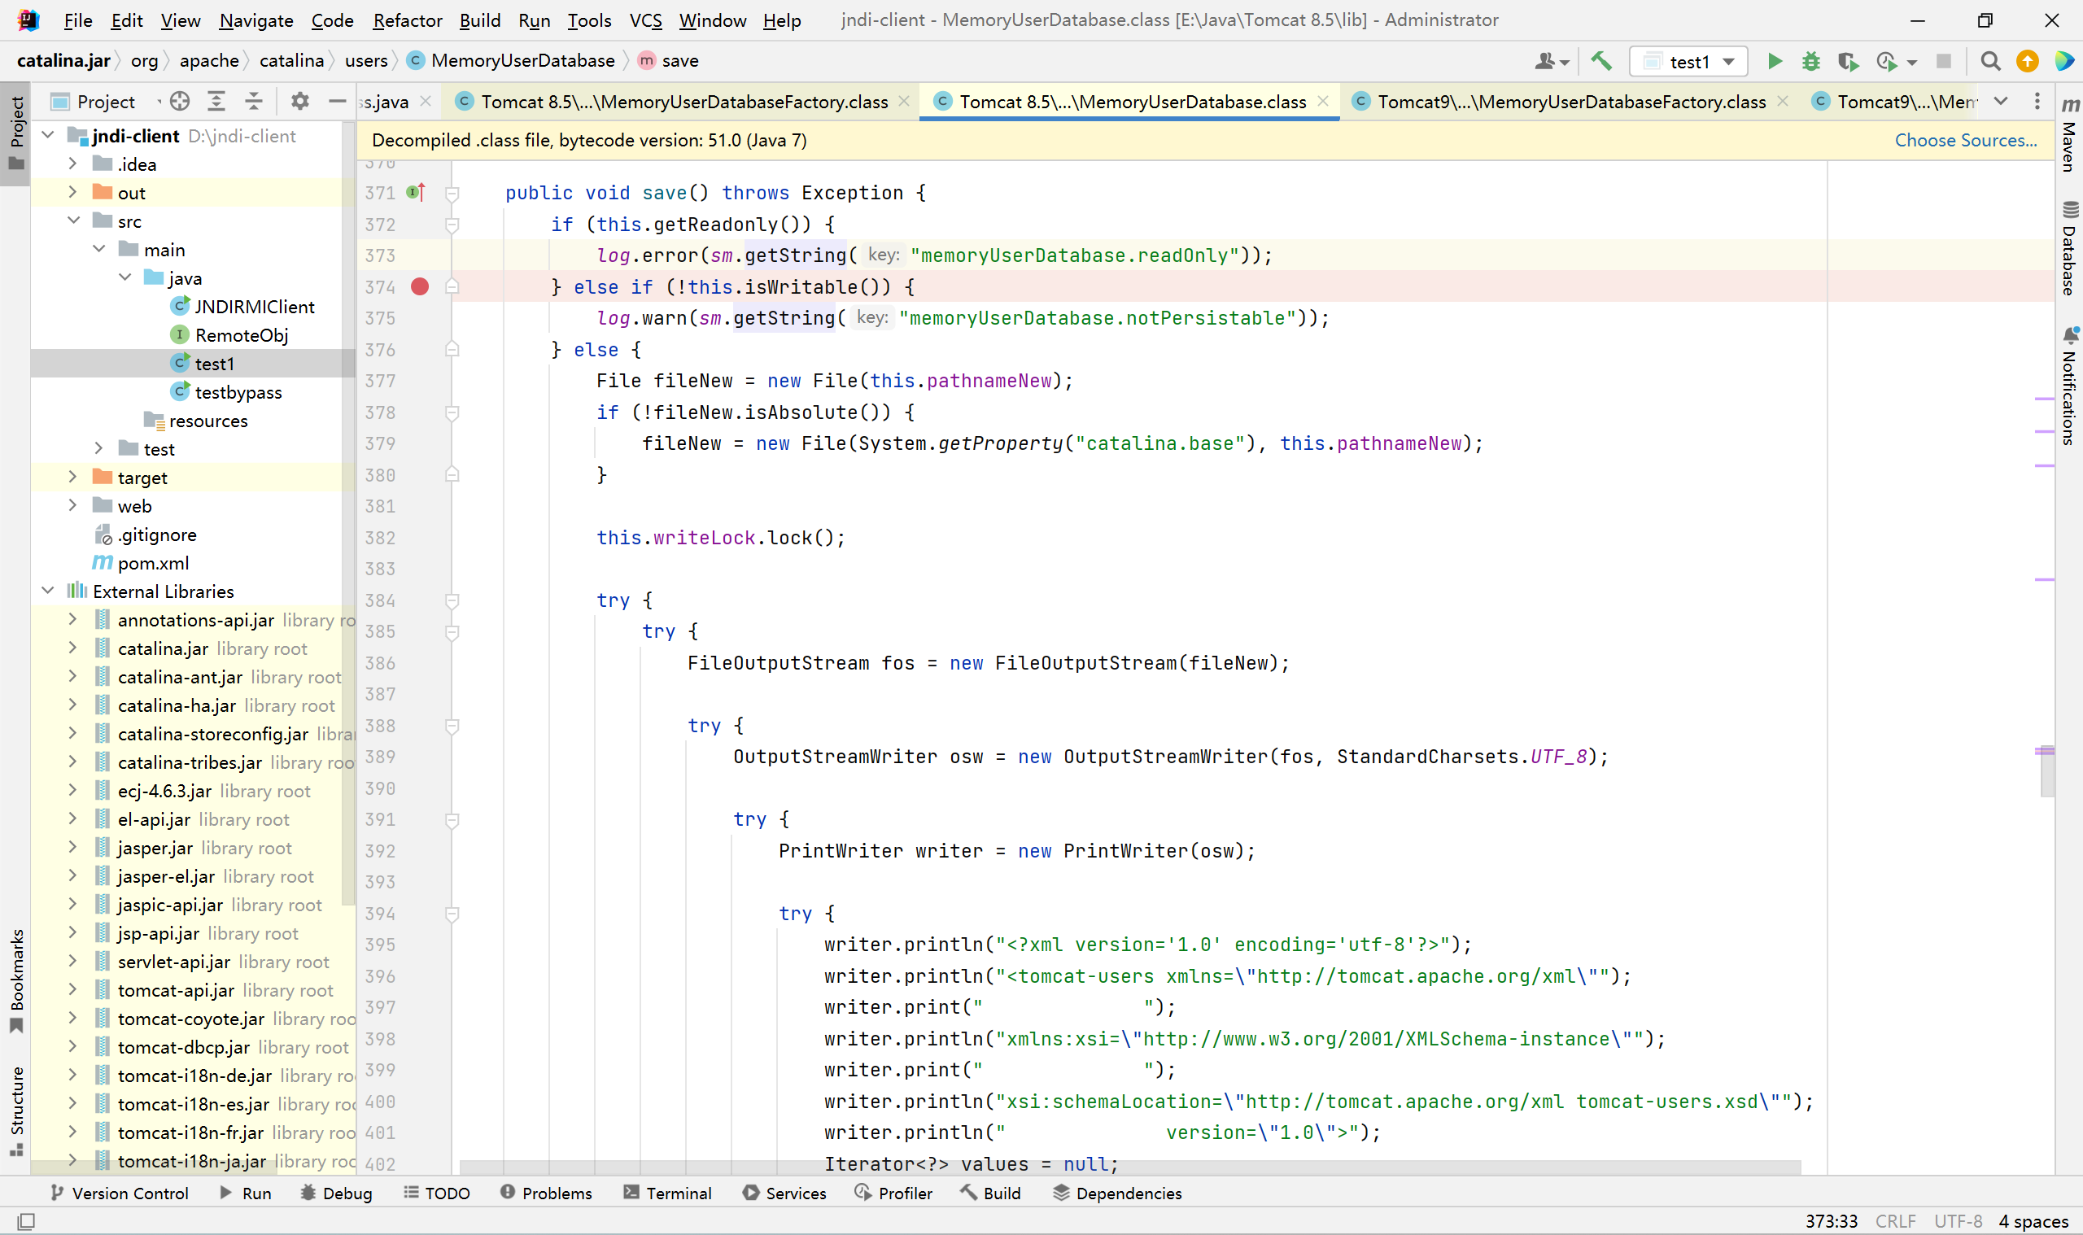Viewport: 2083px width, 1235px height.
Task: Close the Tomcat 8.5 MemoryUserDatabase.class tab
Action: (x=1322, y=102)
